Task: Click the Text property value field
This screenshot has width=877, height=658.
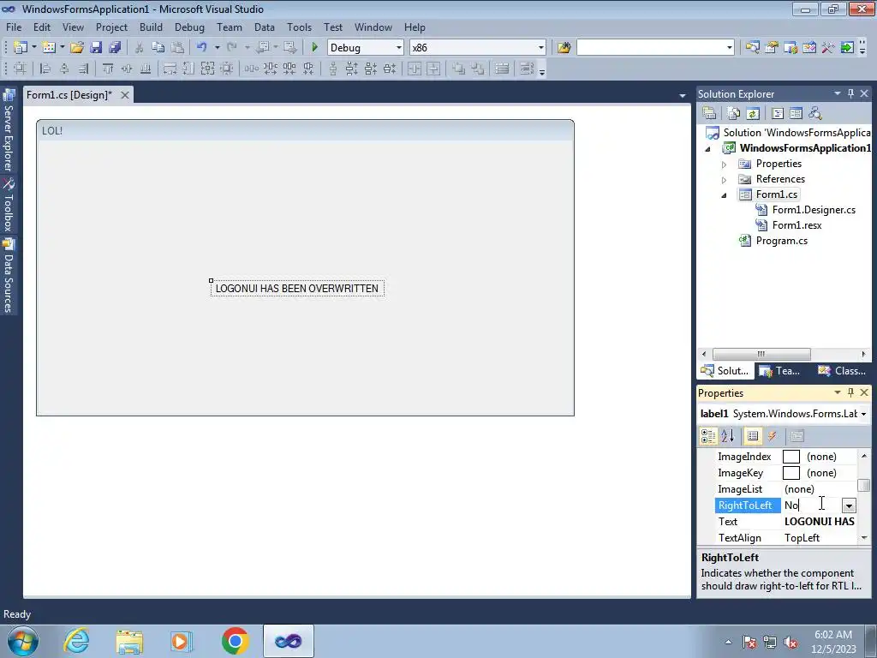Action: (x=820, y=522)
